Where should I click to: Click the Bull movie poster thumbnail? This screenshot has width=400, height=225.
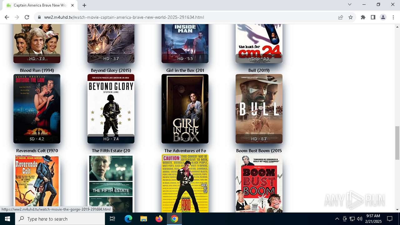[x=259, y=109]
